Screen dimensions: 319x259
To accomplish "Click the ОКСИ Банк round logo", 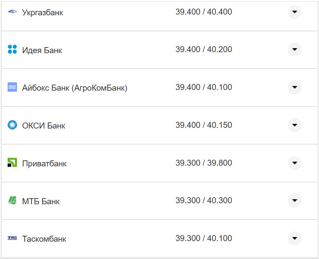I will coord(12,125).
